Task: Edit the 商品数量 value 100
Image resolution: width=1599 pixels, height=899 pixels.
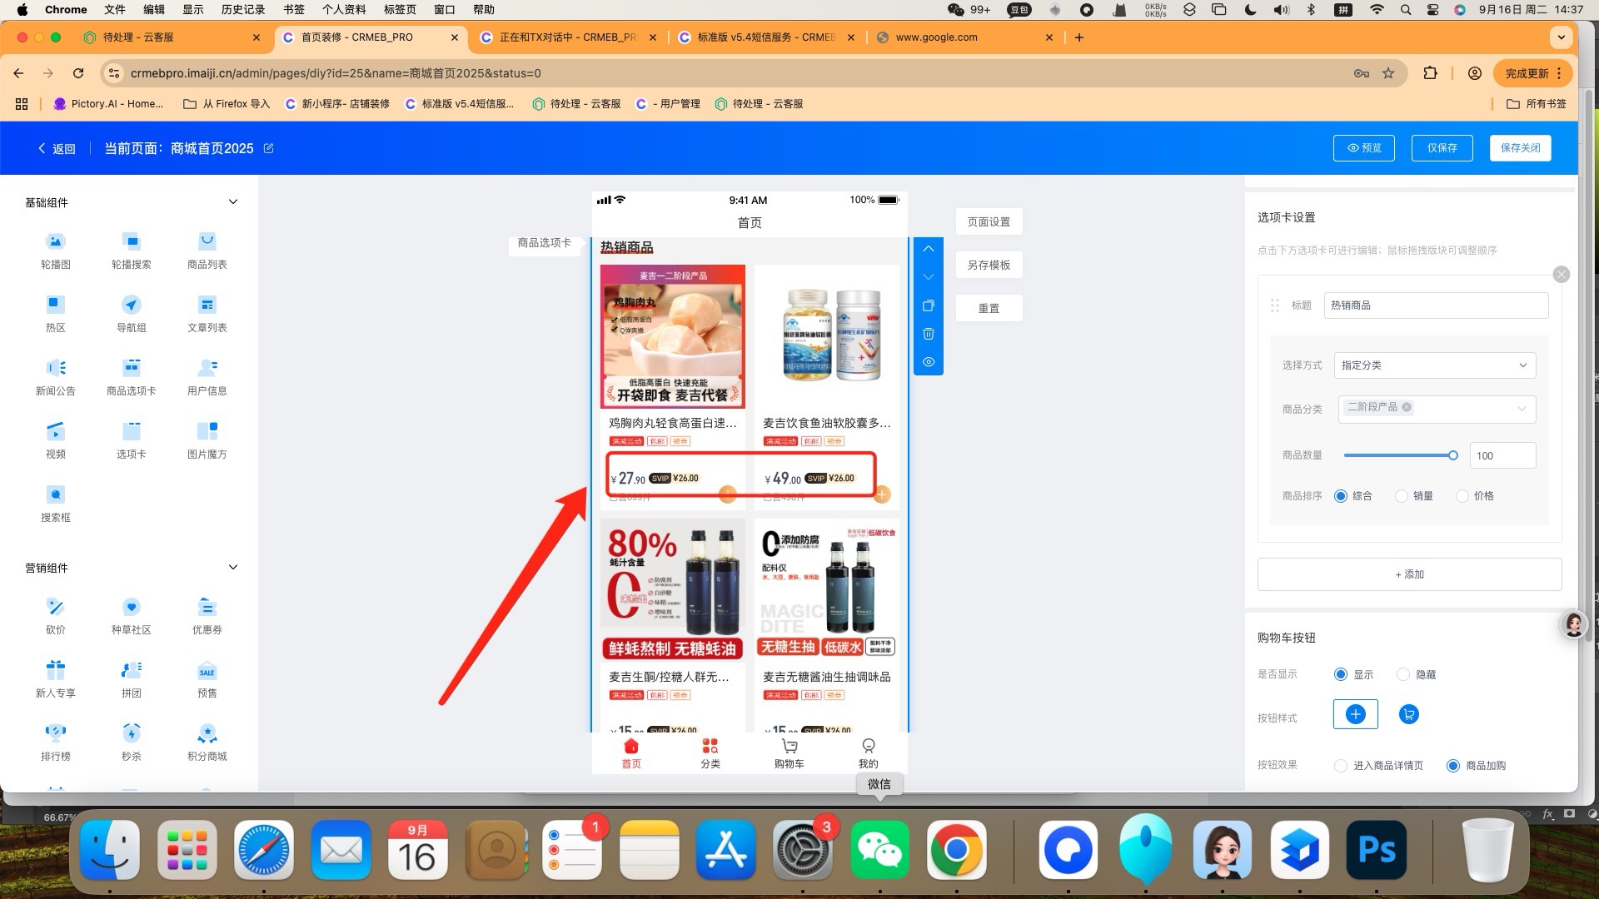Action: 1502,455
